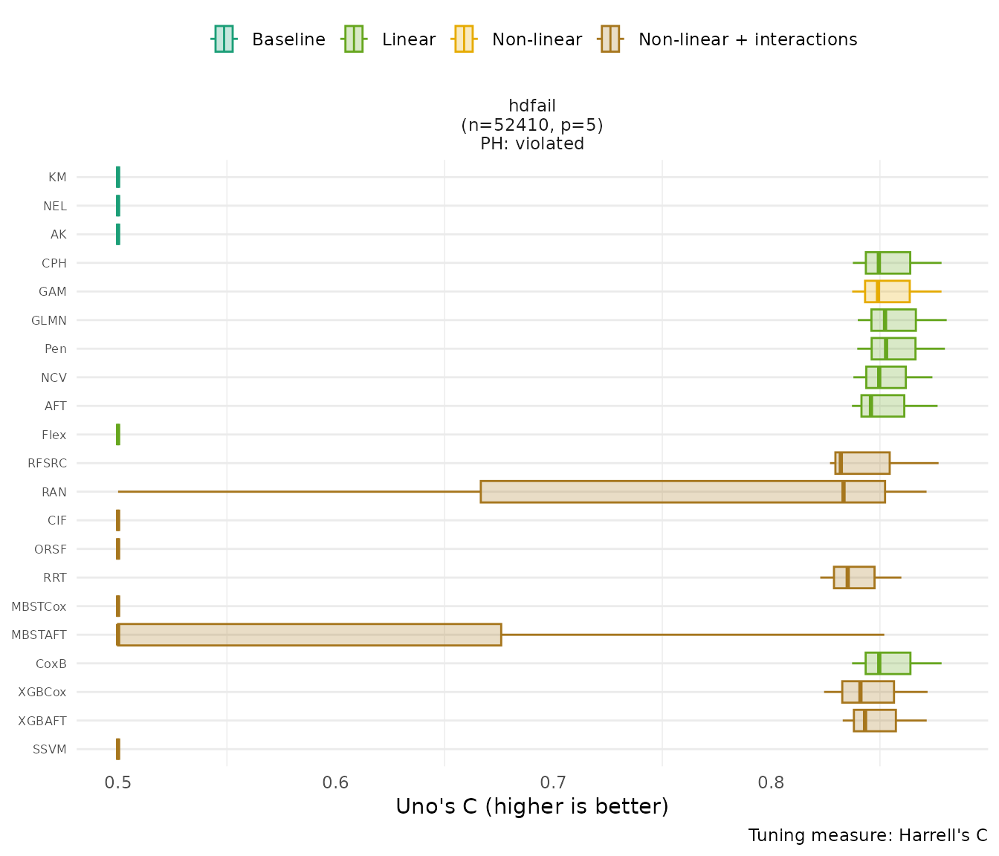999x856 pixels.
Task: Click the GLMN row label
Action: tap(49, 320)
